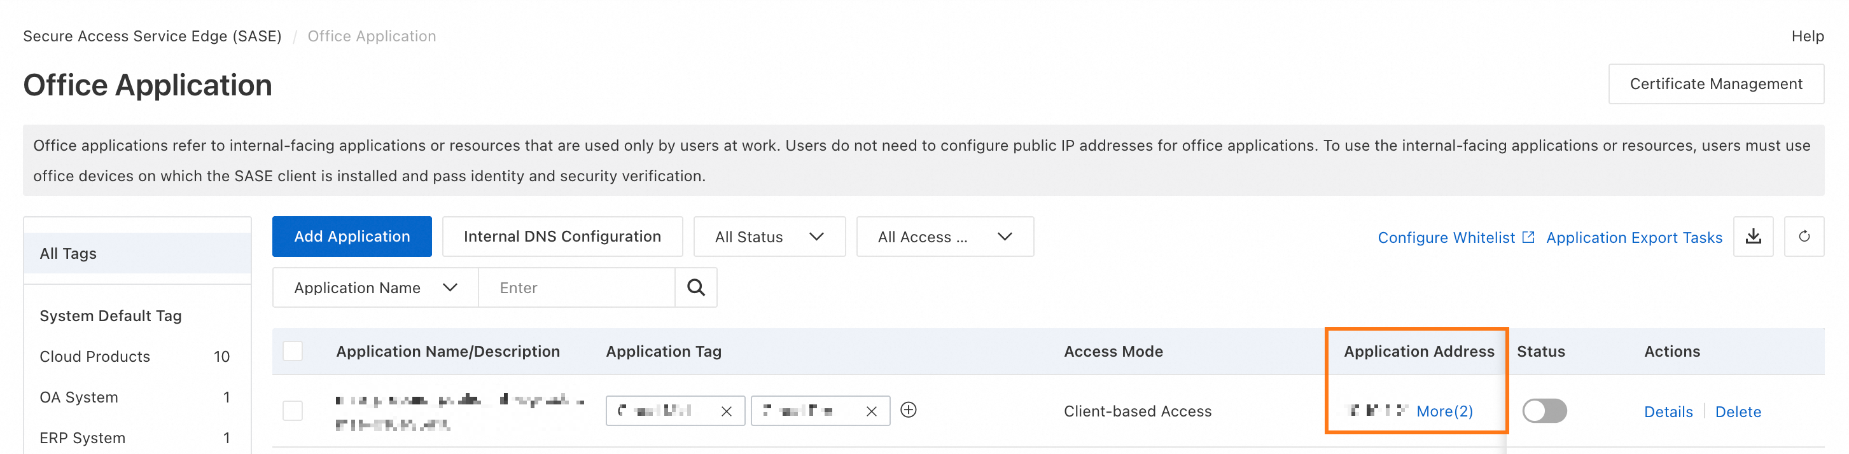Open Details for the application
The image size is (1849, 454).
click(x=1668, y=411)
